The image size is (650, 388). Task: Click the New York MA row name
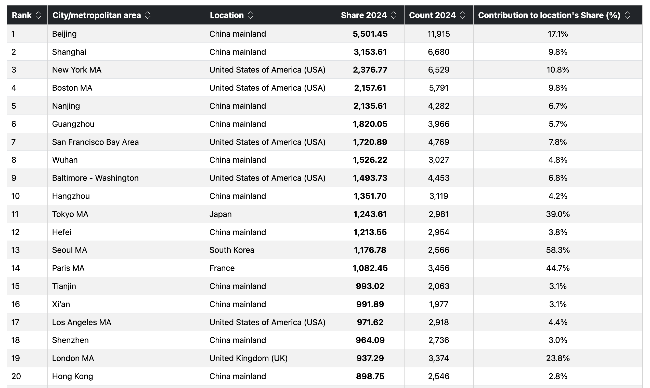[77, 70]
